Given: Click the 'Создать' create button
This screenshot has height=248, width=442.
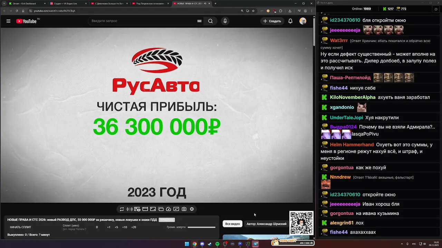Looking at the screenshot, I should pos(272,21).
